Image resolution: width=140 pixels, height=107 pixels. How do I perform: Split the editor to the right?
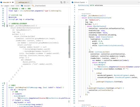tap(64, 2)
